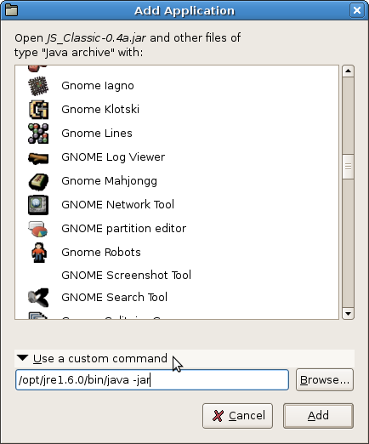Choose the Gnome Lines icon
The width and height of the screenshot is (369, 444).
coord(38,134)
